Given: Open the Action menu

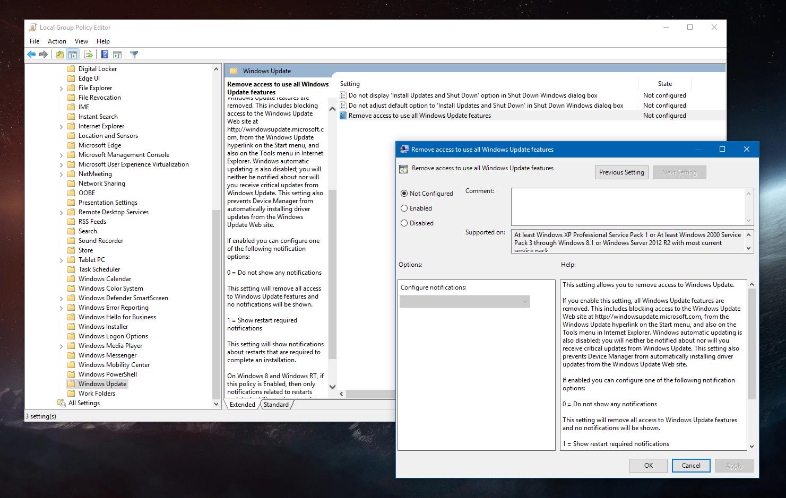Looking at the screenshot, I should [57, 41].
